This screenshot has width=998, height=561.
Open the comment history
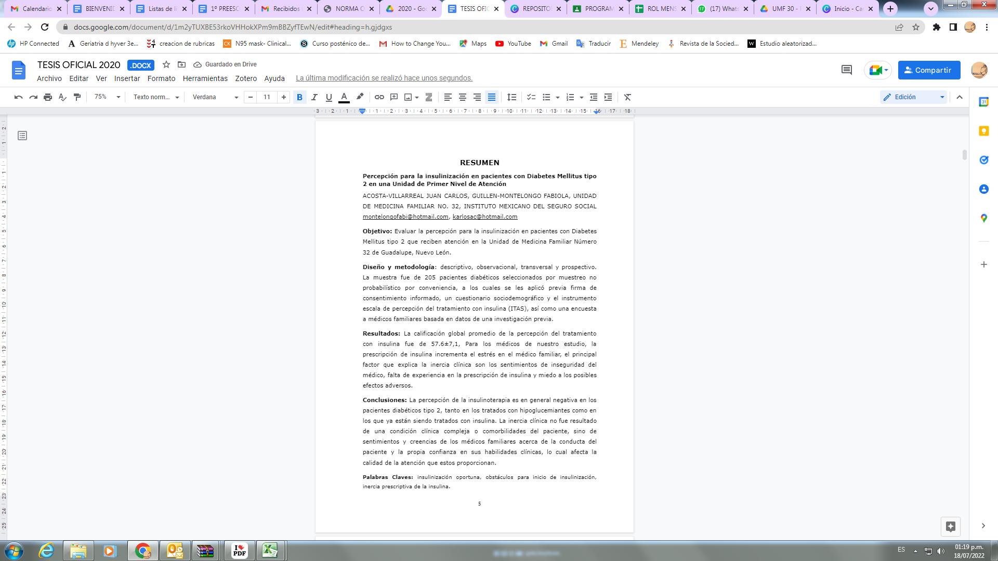pyautogui.click(x=846, y=70)
